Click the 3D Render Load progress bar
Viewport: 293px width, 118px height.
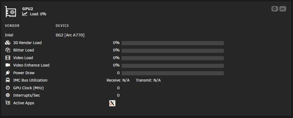(173, 43)
